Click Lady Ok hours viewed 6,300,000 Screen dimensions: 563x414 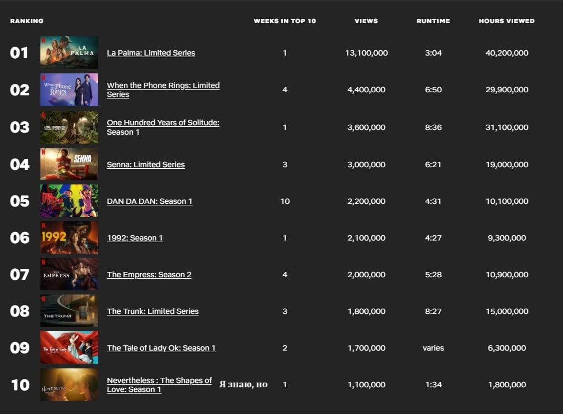click(x=507, y=347)
